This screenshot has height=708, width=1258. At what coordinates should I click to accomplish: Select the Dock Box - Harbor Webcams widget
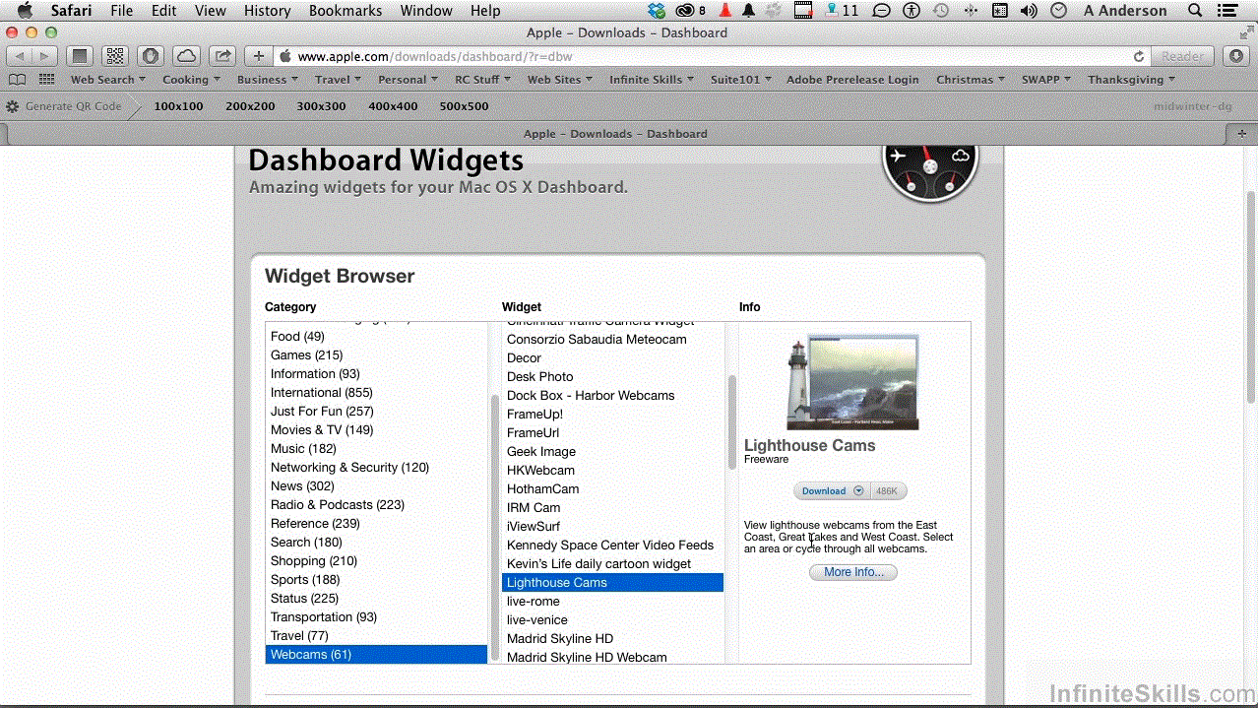point(612,395)
